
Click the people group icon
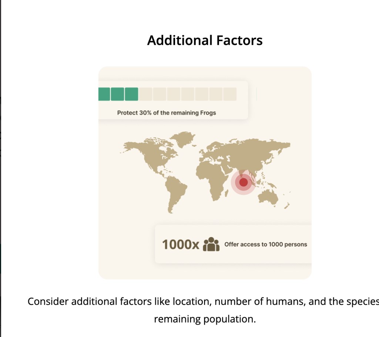click(x=212, y=244)
